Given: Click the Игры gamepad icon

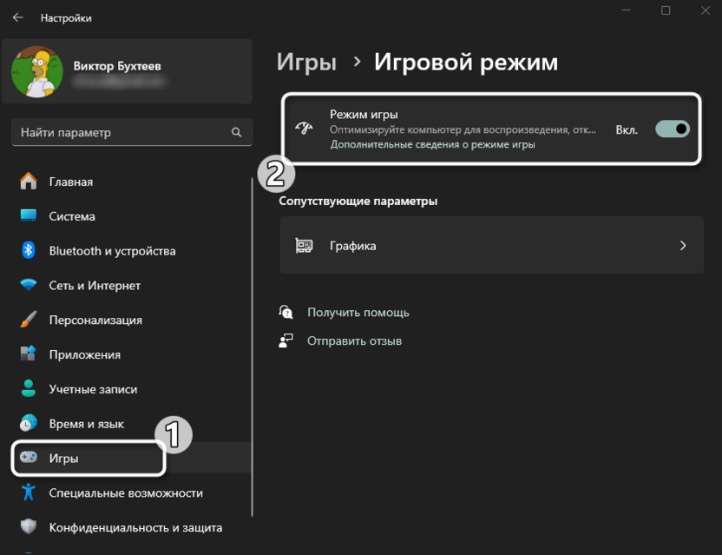Looking at the screenshot, I should 29,458.
